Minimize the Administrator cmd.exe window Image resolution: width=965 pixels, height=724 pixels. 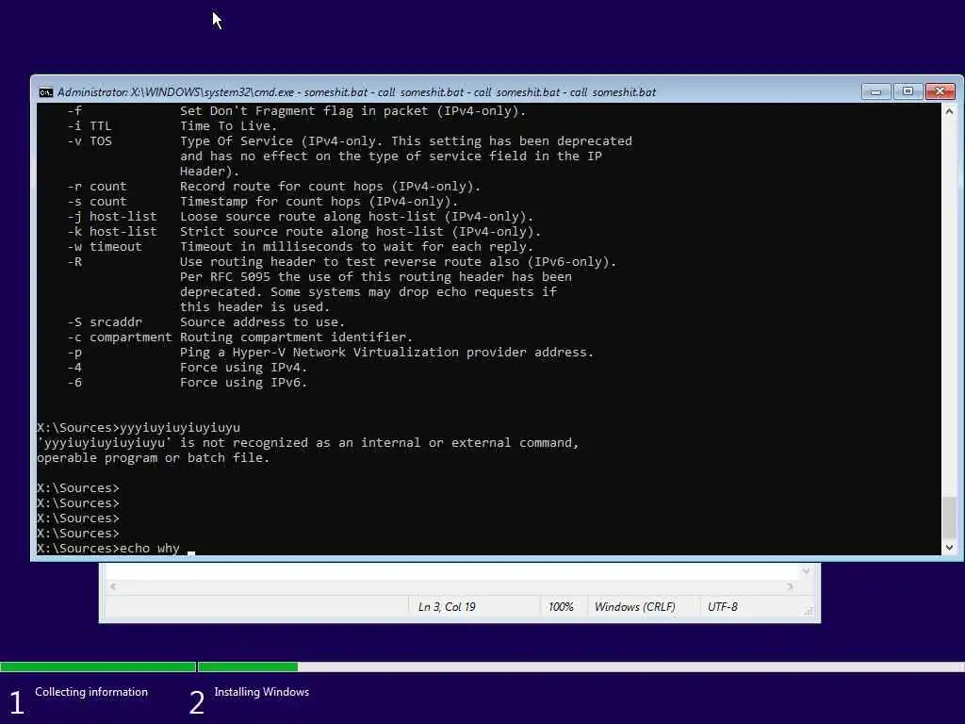click(x=875, y=91)
